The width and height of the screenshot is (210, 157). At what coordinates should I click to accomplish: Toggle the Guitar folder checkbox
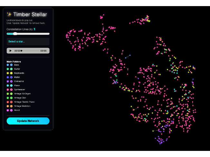pos(8,69)
